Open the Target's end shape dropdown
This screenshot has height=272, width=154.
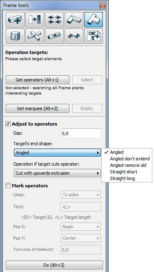[x=57, y=153]
